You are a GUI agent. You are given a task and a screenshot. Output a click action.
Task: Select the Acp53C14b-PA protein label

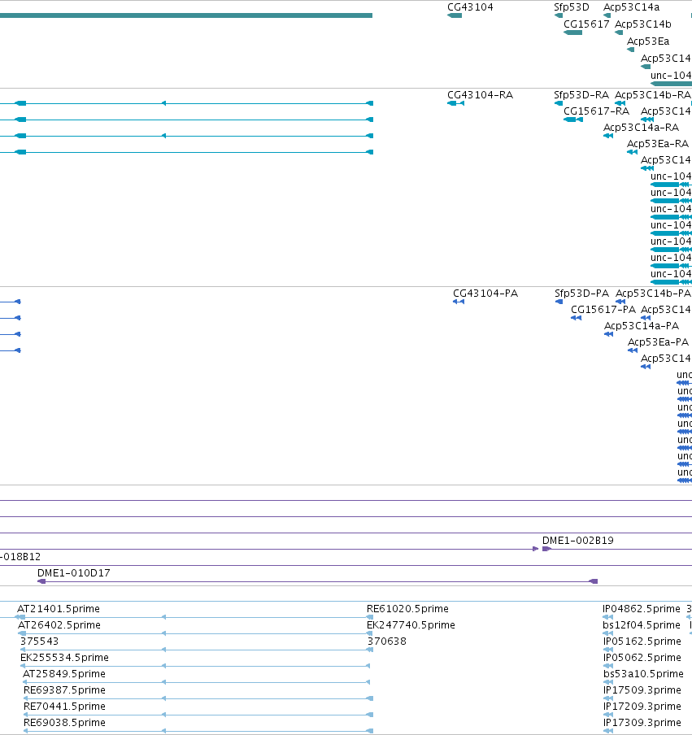(x=653, y=293)
